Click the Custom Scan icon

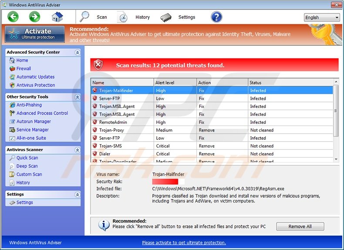(12, 175)
